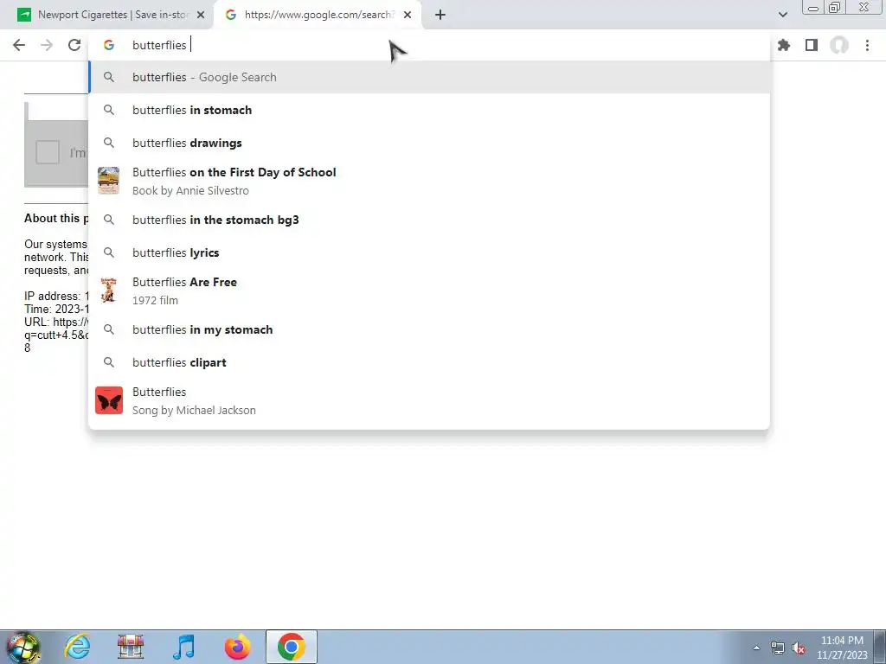Click the Butterflies Are Free poster thumbnail
886x664 pixels.
[108, 290]
